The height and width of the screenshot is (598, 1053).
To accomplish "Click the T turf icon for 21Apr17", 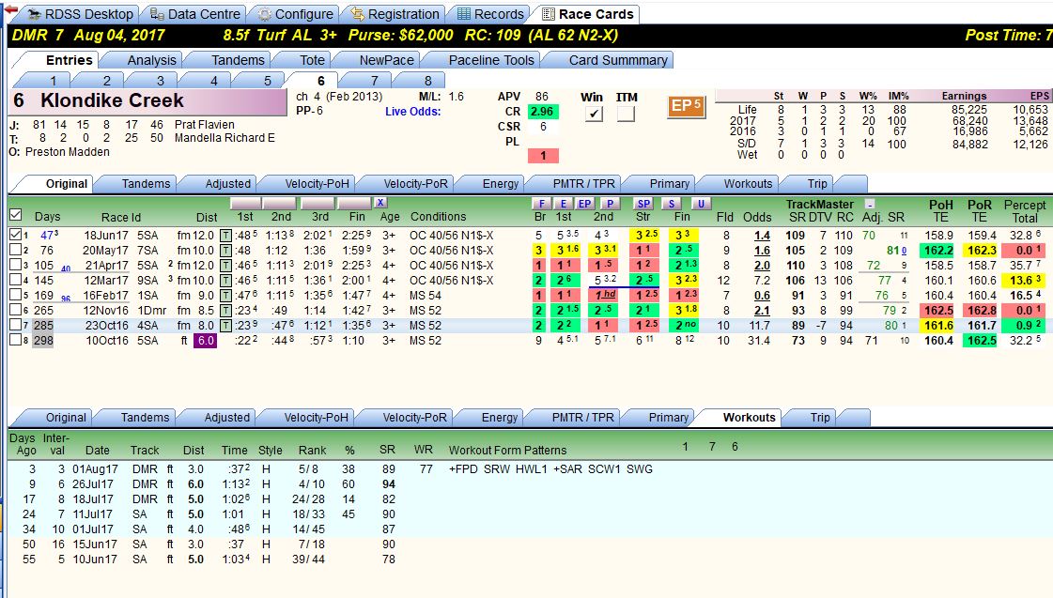I will click(225, 266).
